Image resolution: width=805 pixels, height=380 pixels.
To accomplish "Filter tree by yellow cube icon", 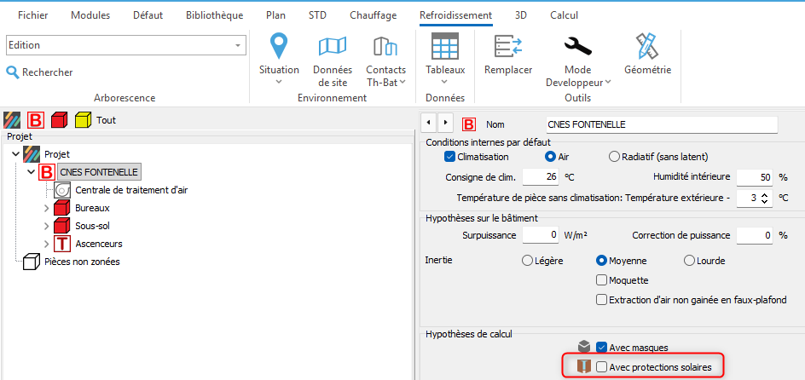I will tap(83, 120).
